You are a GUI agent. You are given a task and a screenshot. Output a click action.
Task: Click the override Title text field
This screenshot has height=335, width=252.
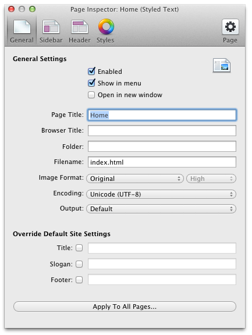tap(162, 248)
